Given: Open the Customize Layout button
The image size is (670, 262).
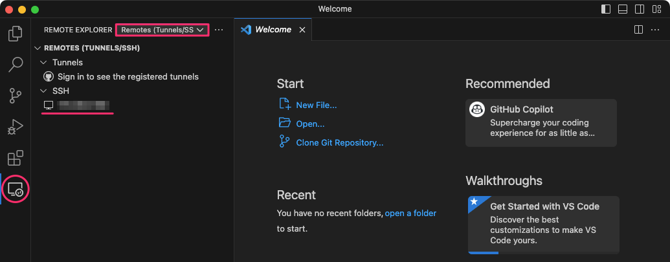Looking at the screenshot, I should click(657, 9).
